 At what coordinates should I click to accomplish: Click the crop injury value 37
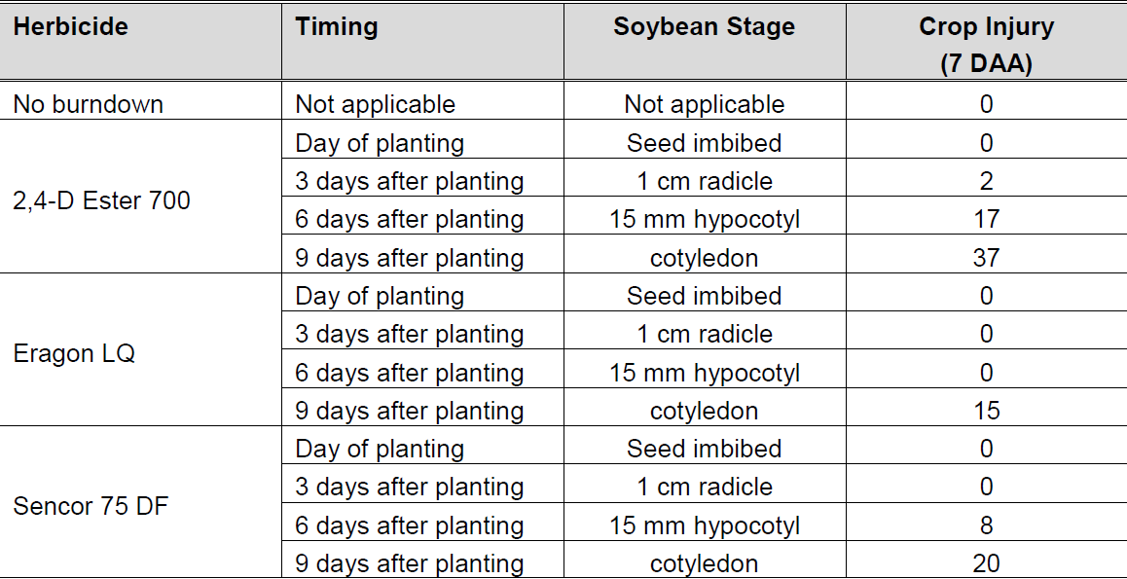(x=986, y=258)
